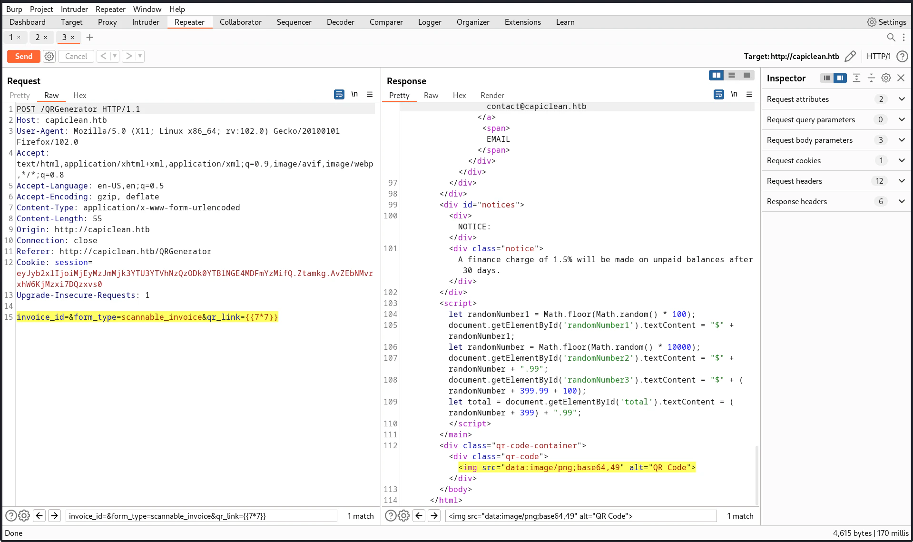
Task: Switch to top-bottom layout view
Action: click(x=732, y=75)
